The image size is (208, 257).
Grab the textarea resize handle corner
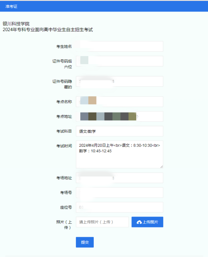(x=162, y=167)
